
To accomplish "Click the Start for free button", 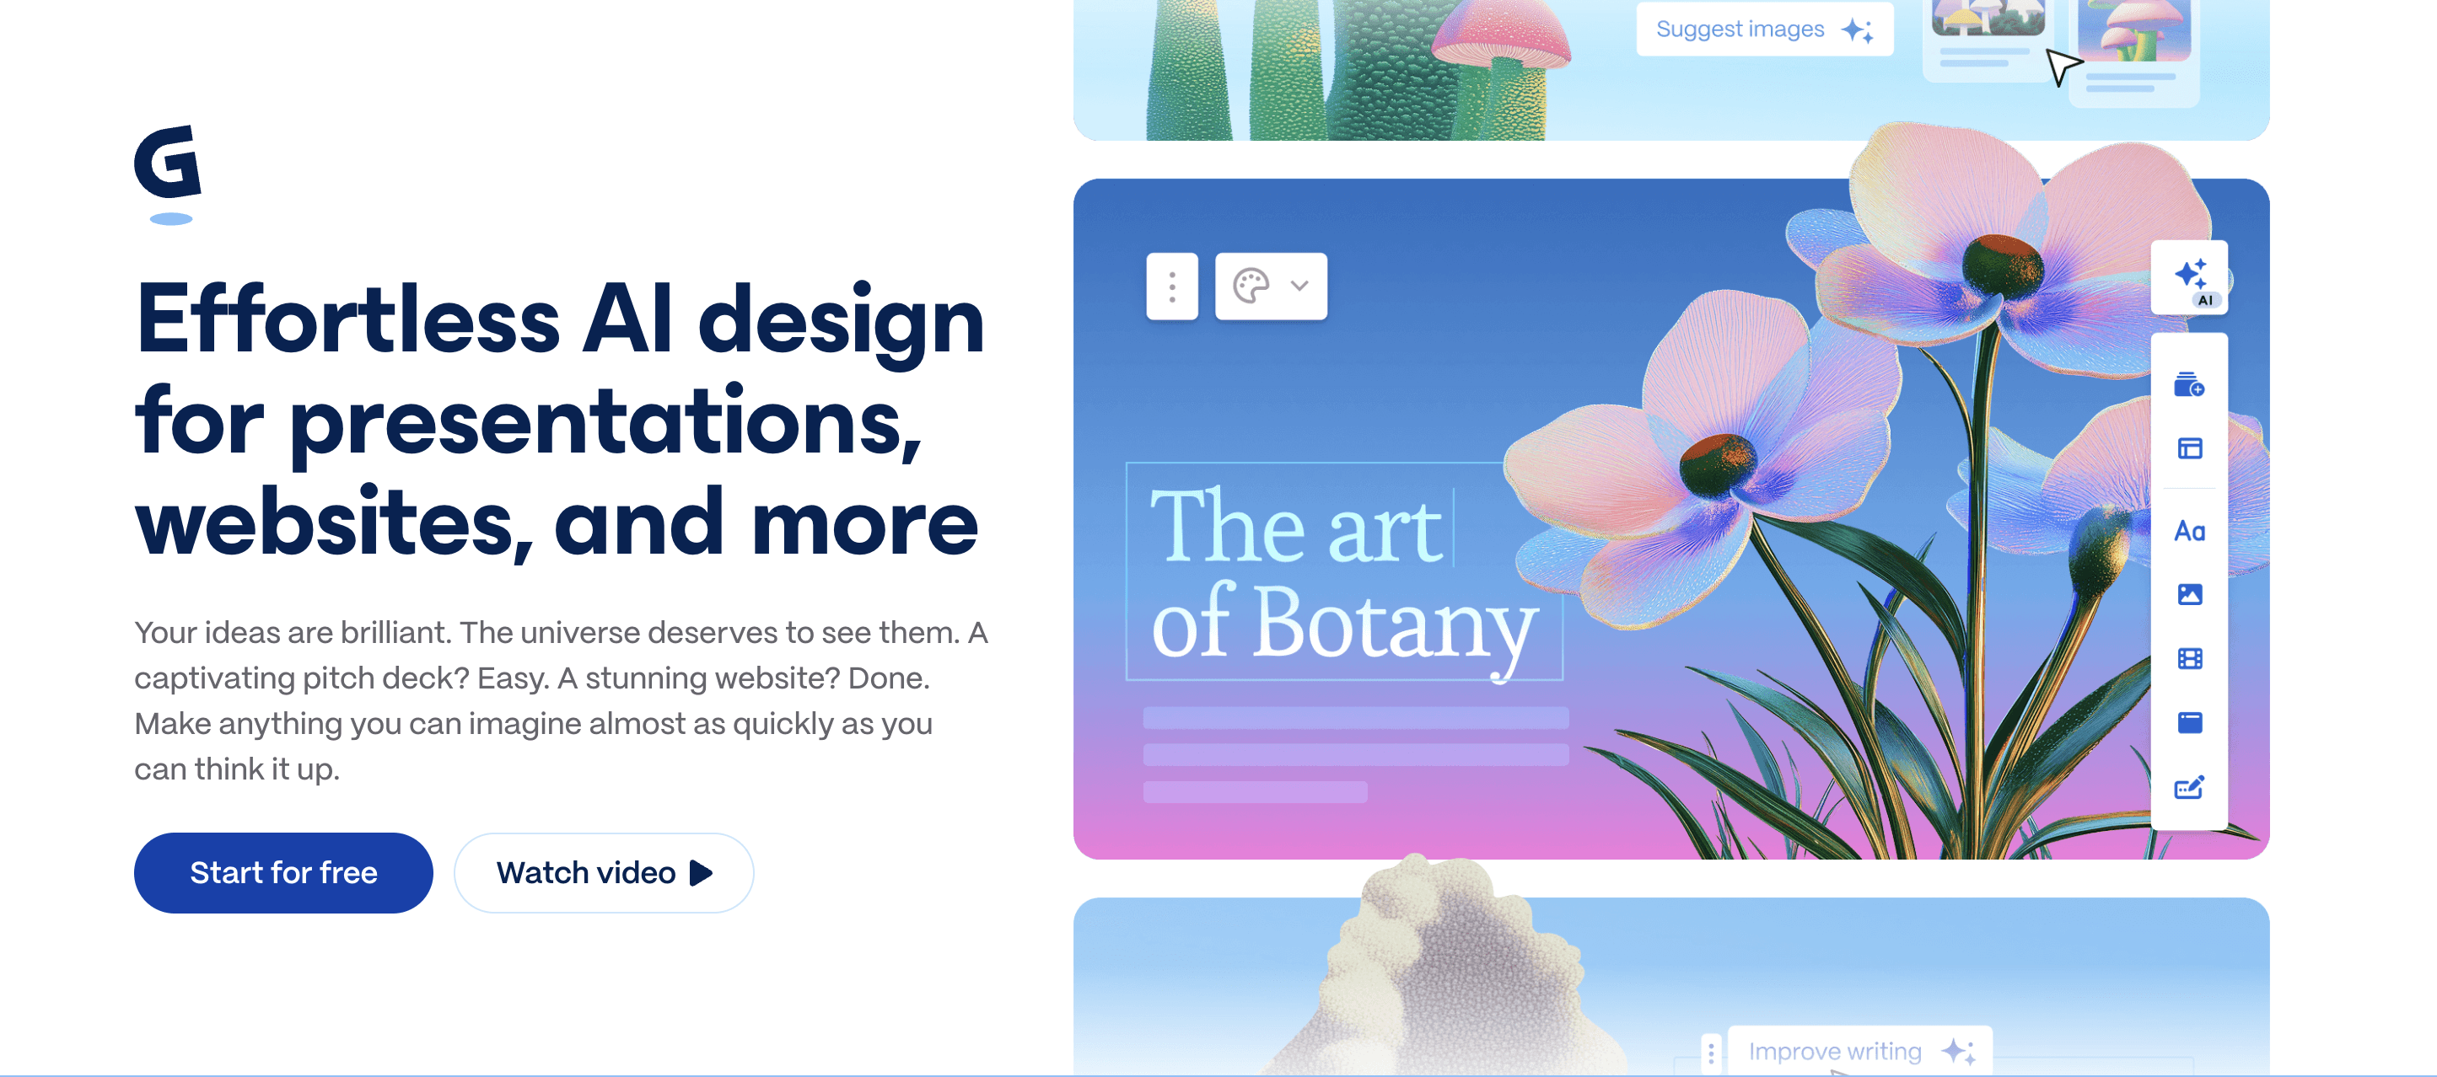I will (x=282, y=872).
